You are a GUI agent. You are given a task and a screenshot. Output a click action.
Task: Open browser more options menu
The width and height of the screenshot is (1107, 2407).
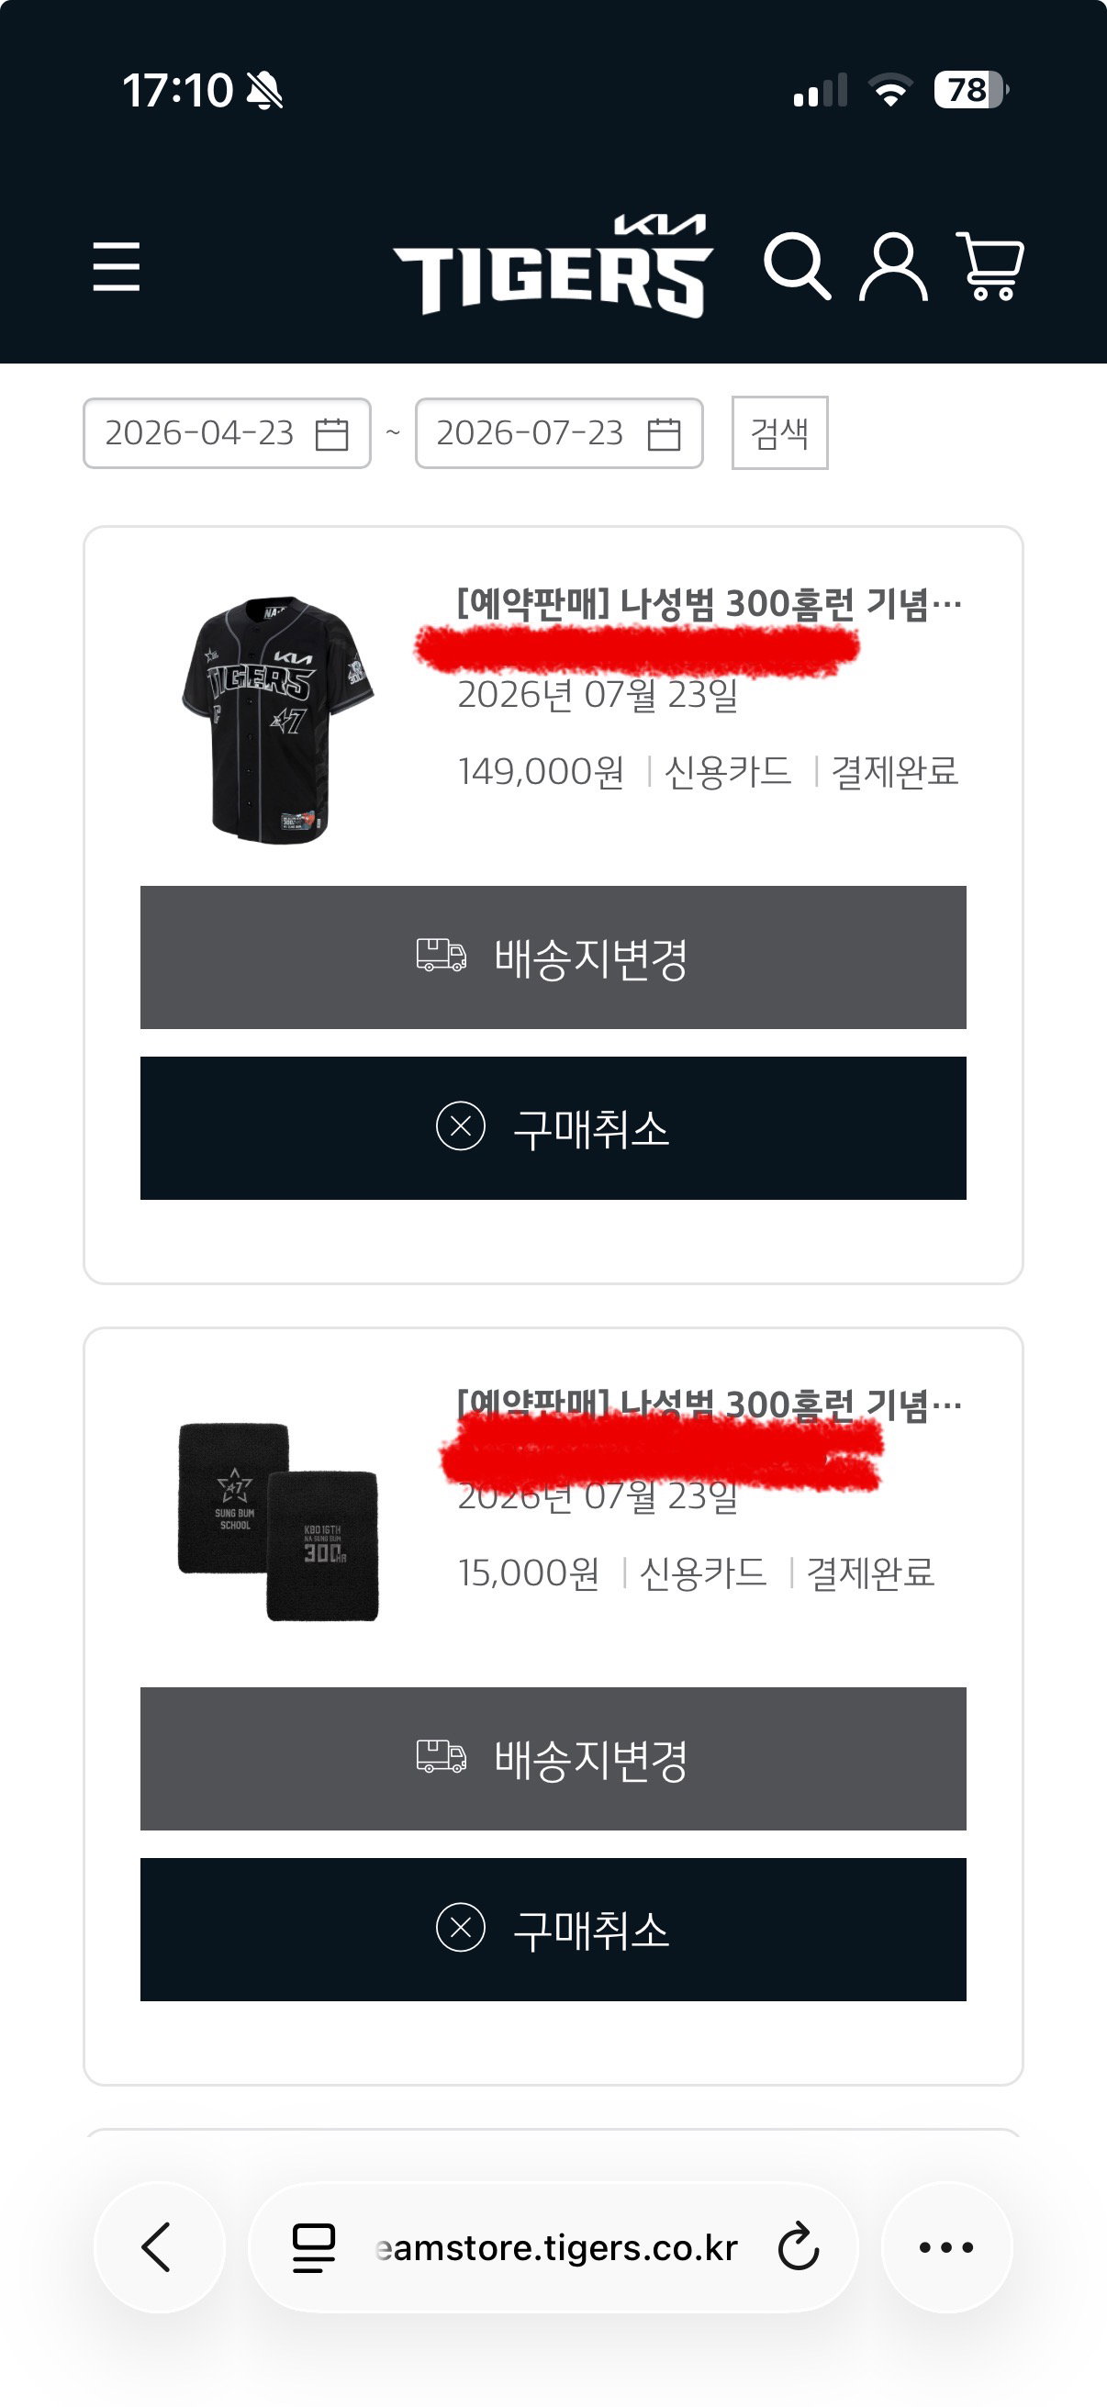coord(946,2247)
